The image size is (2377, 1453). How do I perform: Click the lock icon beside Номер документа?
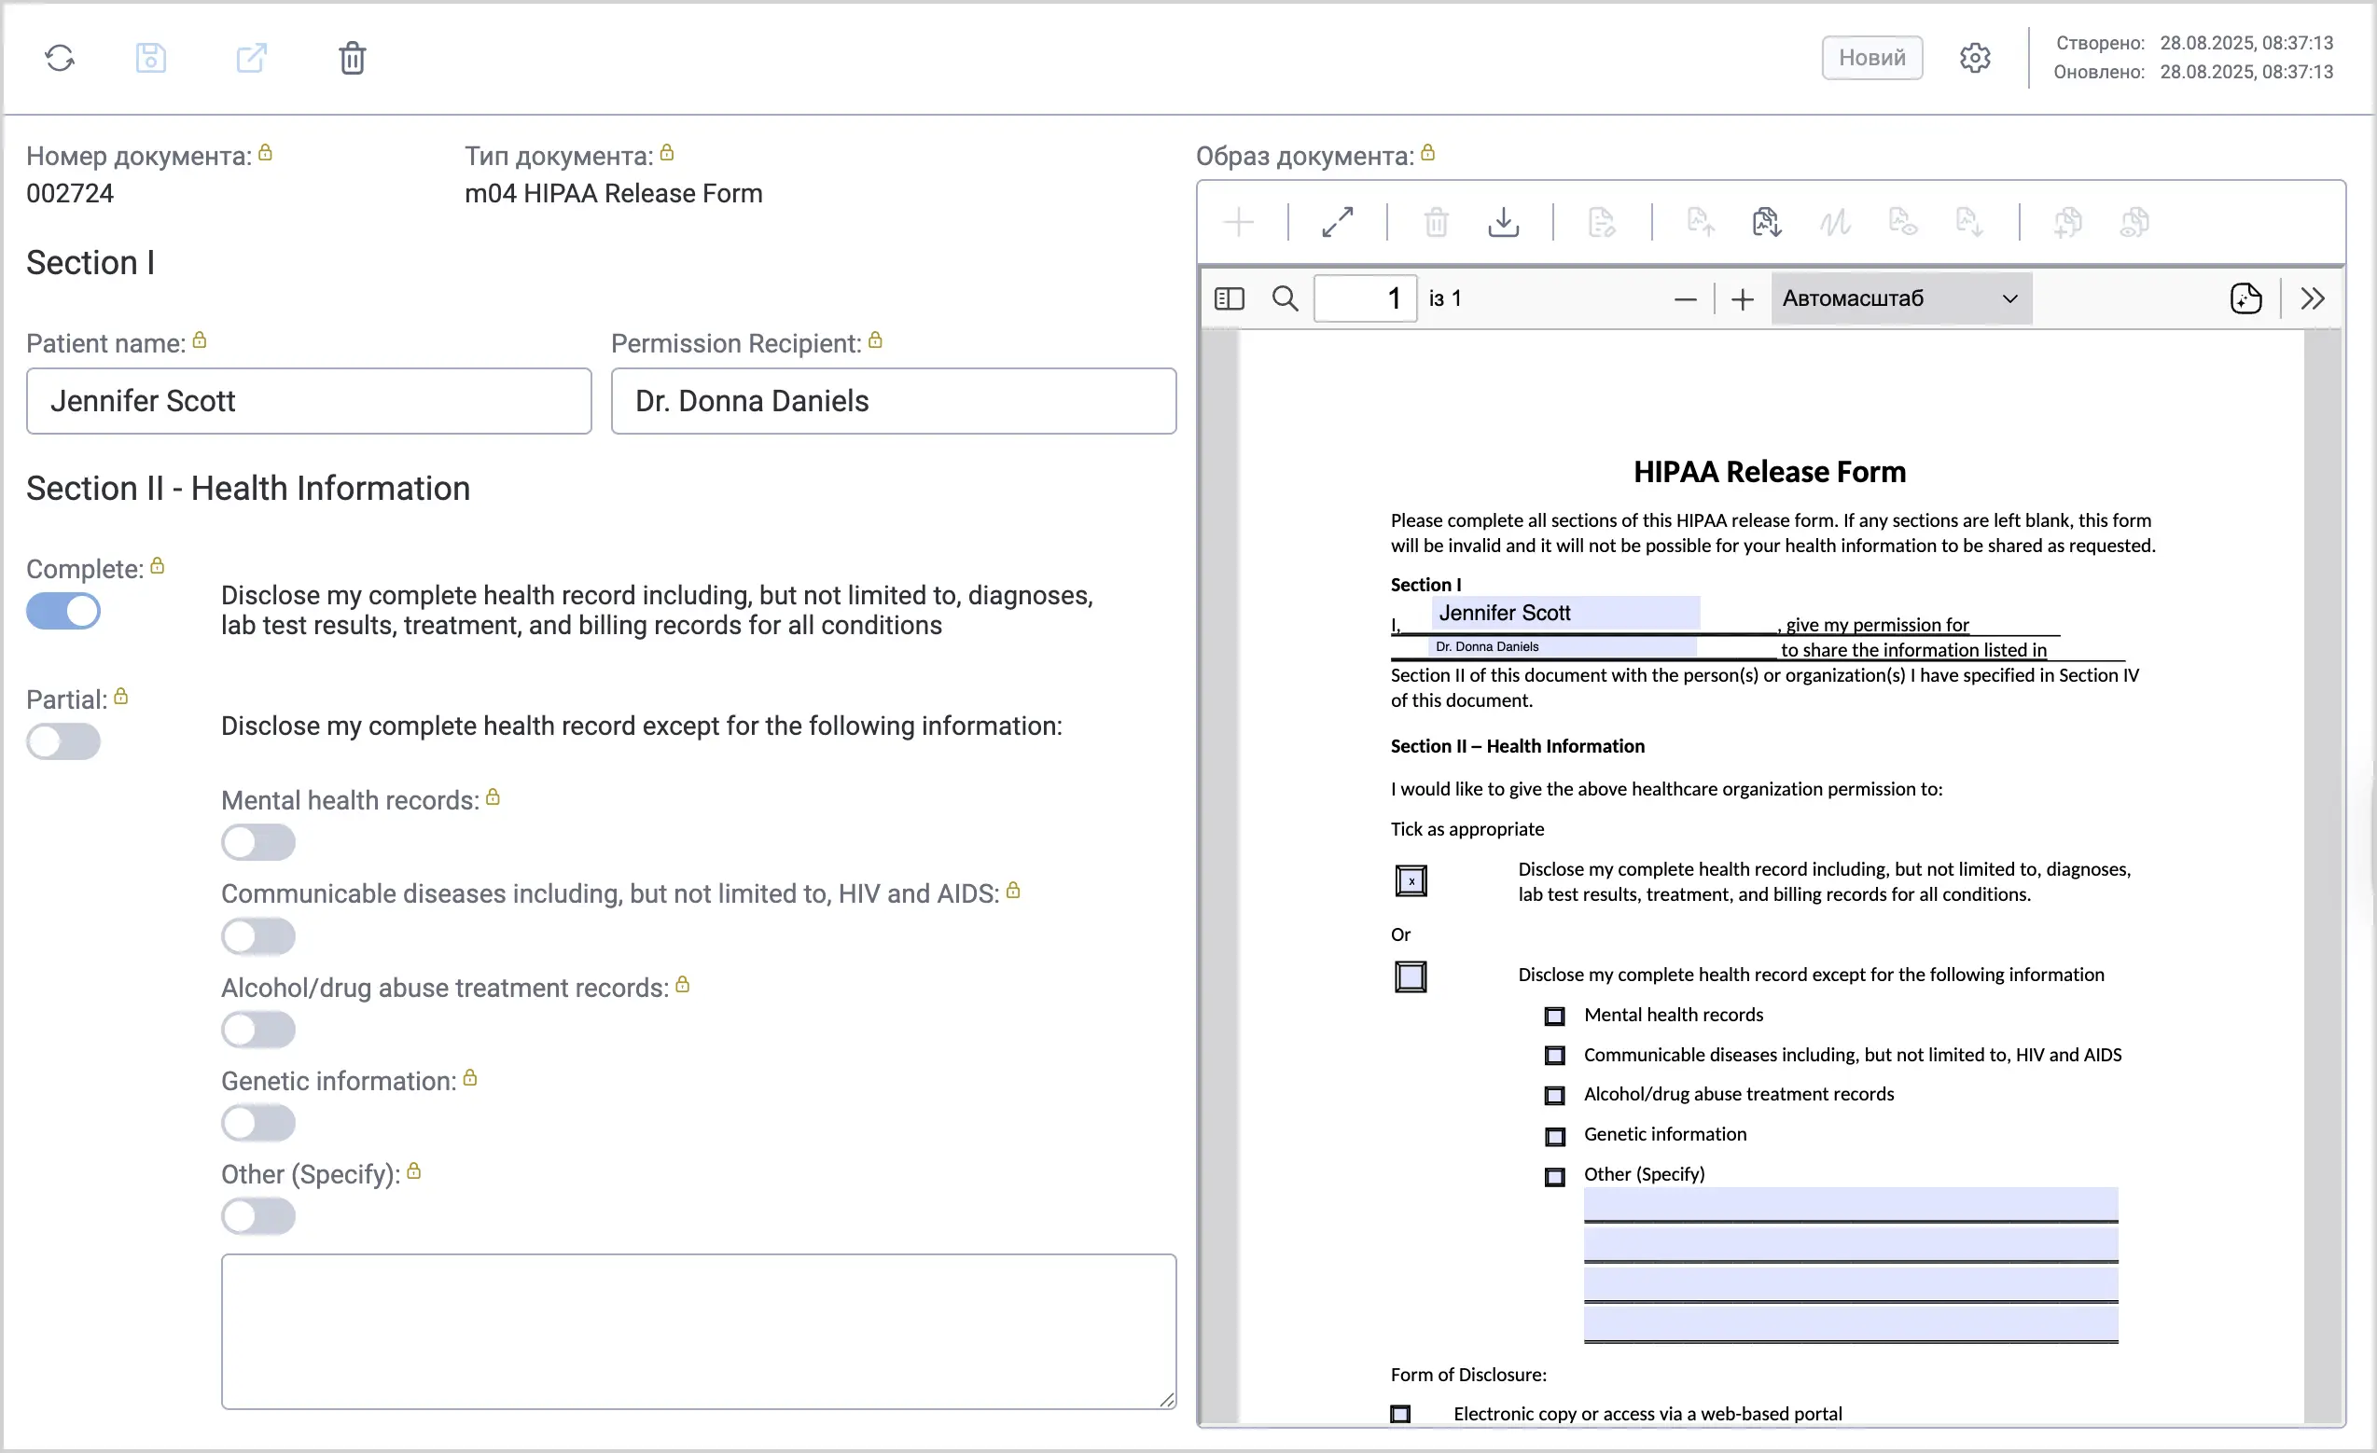click(x=265, y=152)
